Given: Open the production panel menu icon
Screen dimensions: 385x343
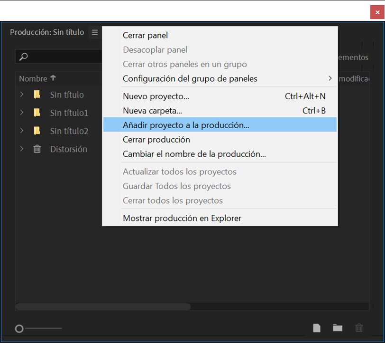Looking at the screenshot, I should click(x=94, y=32).
